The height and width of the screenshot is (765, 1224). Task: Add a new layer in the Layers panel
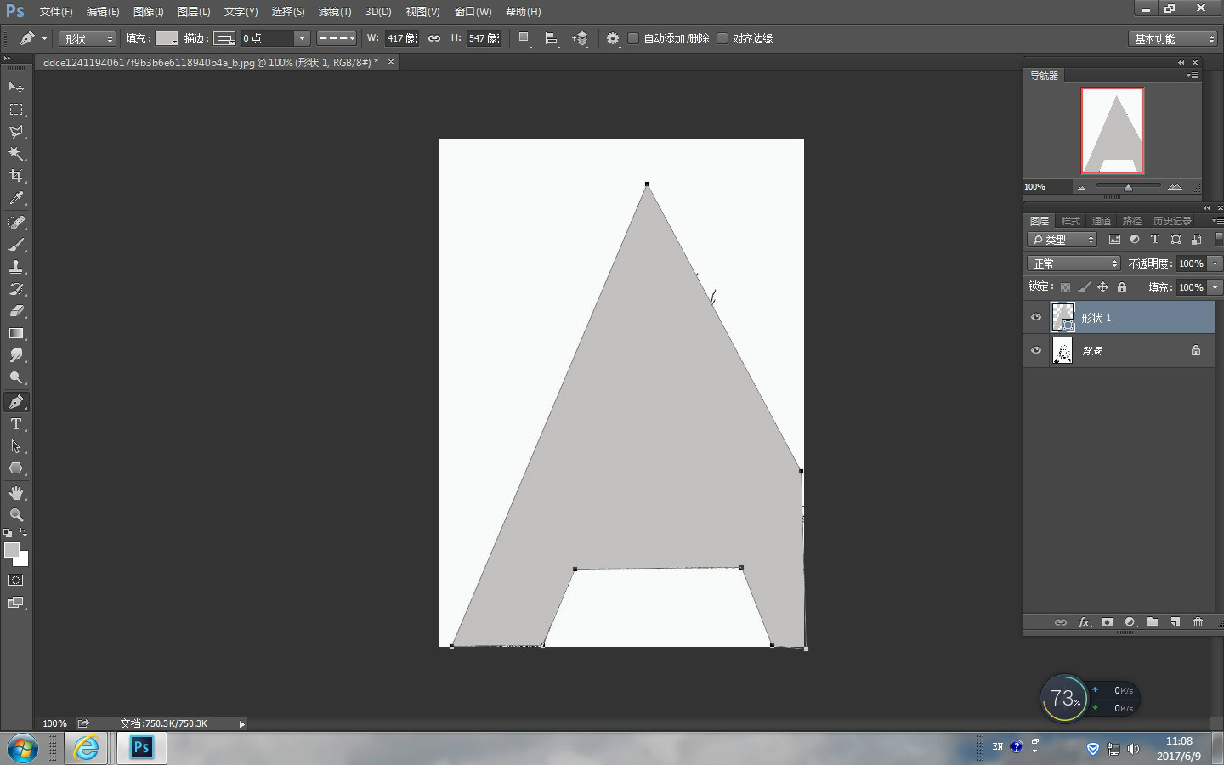click(1176, 622)
